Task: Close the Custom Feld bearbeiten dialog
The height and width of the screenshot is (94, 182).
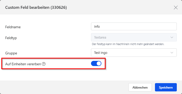Action: pos(175,8)
